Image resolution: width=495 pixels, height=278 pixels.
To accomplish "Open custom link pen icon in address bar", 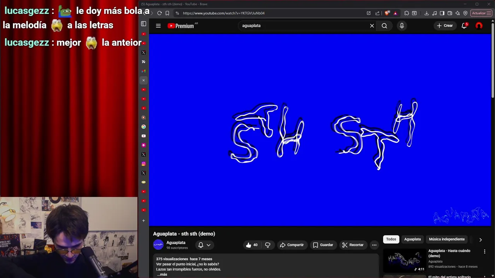I will coord(369,13).
